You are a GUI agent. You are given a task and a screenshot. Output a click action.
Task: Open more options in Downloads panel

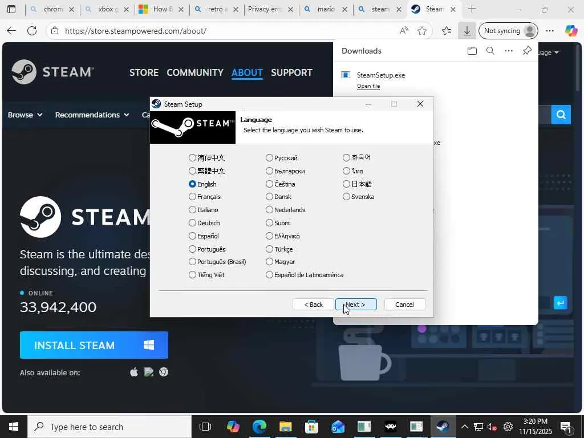[x=508, y=51]
